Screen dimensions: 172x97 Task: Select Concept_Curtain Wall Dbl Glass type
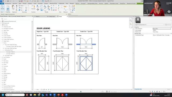point(14,47)
